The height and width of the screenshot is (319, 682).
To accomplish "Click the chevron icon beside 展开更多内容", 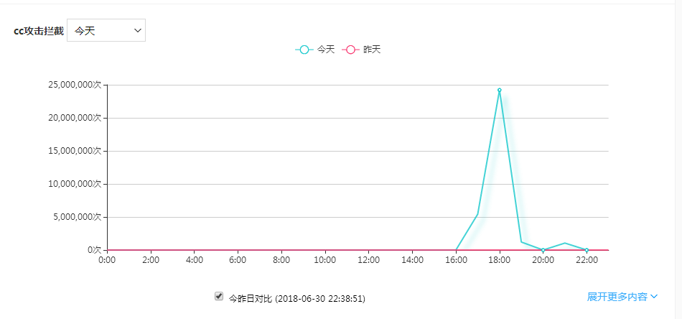I will coord(654,297).
